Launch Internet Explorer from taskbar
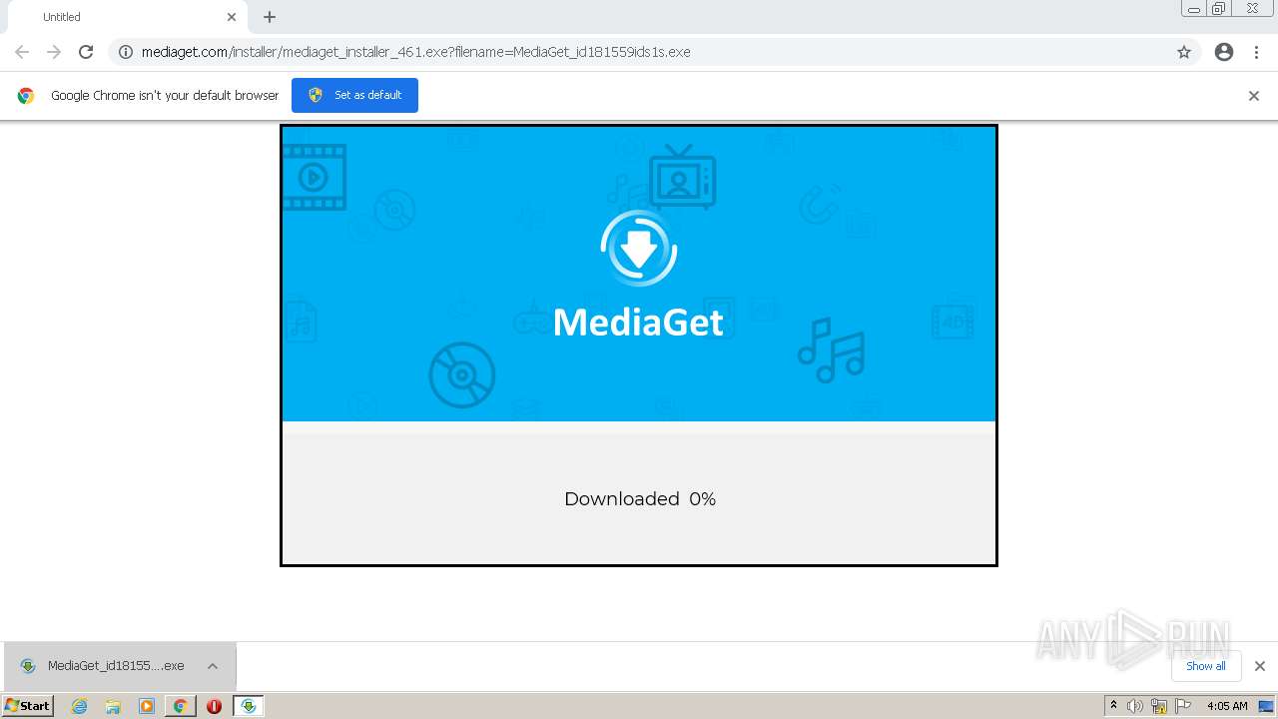The image size is (1278, 719). click(80, 706)
